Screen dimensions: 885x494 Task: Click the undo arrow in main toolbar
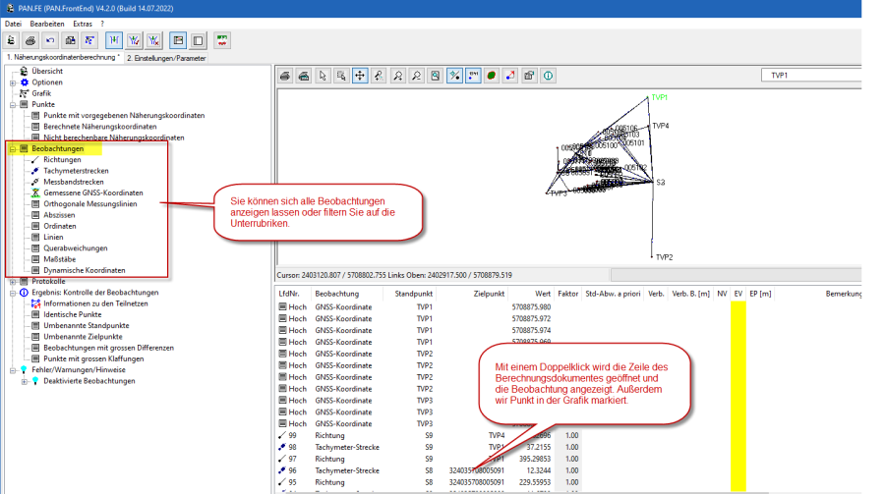click(49, 40)
